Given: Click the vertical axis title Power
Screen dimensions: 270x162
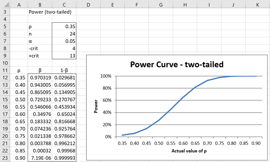Looking at the screenshot, I should tap(96, 106).
